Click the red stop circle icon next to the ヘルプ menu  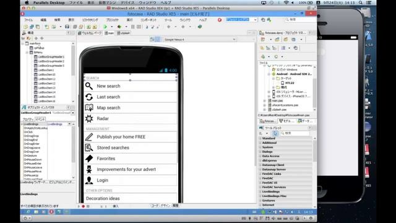coord(220,20)
